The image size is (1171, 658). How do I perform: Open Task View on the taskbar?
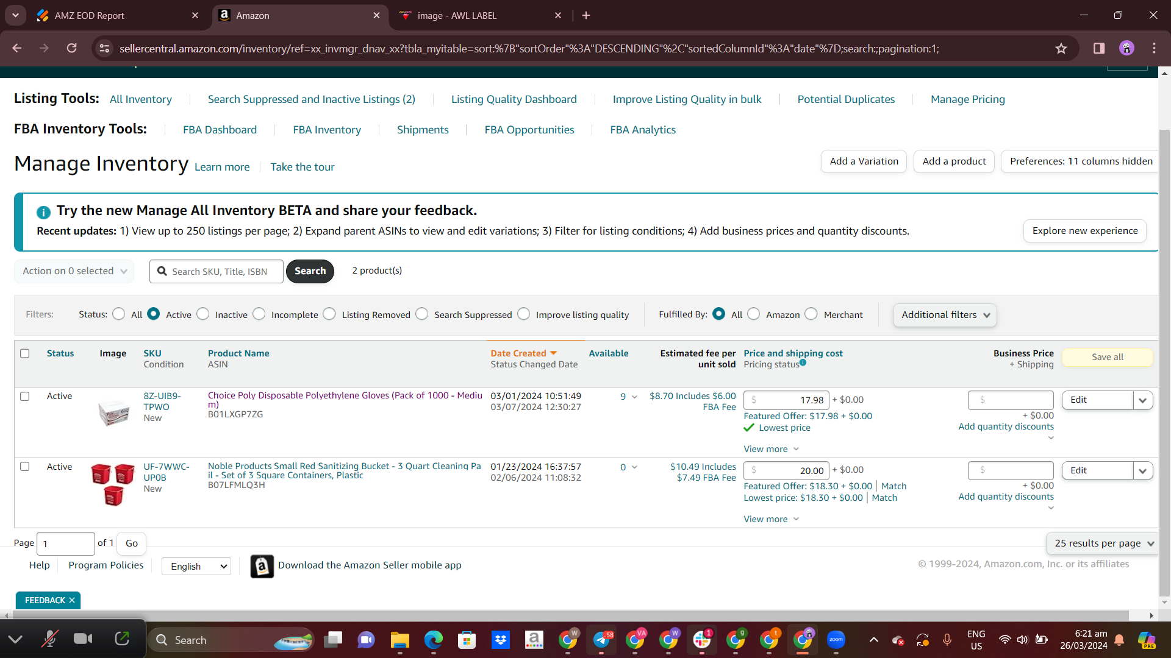coord(333,640)
